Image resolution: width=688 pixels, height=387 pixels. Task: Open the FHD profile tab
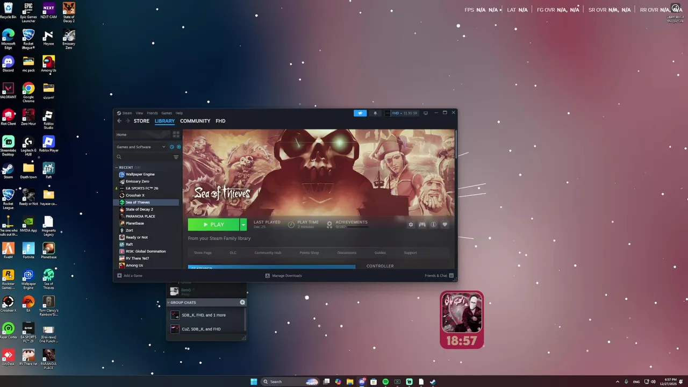[x=220, y=121]
